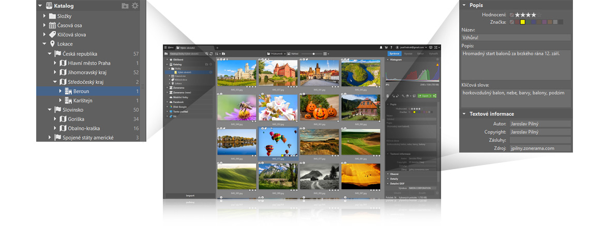This screenshot has width=605, height=226.
Task: Open the Průzkumník view dropdown
Action: pyautogui.click(x=276, y=54)
